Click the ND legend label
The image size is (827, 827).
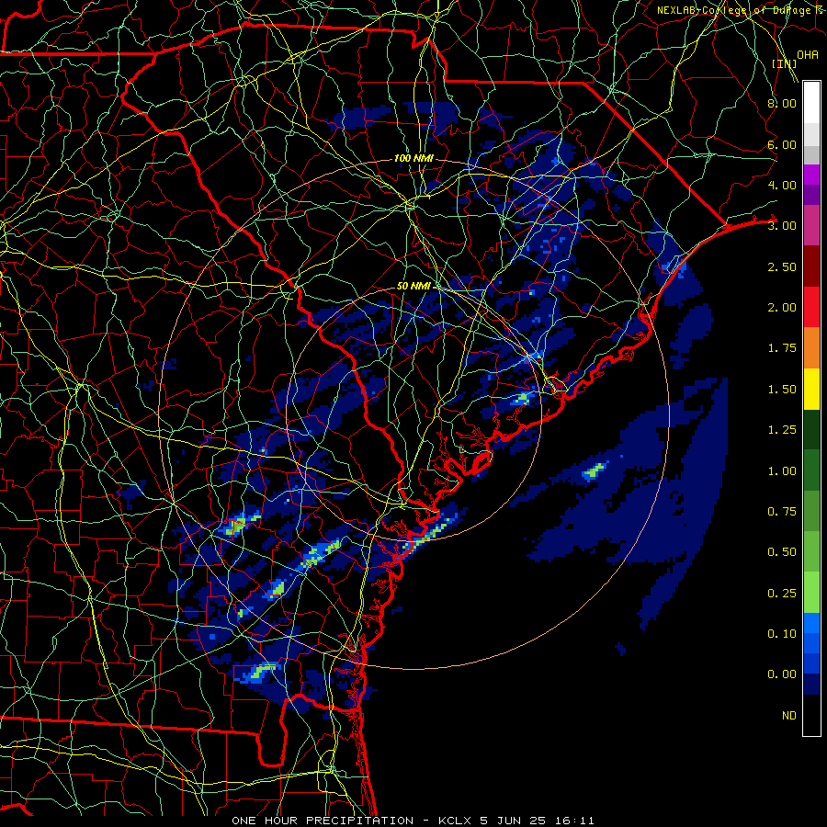point(789,716)
